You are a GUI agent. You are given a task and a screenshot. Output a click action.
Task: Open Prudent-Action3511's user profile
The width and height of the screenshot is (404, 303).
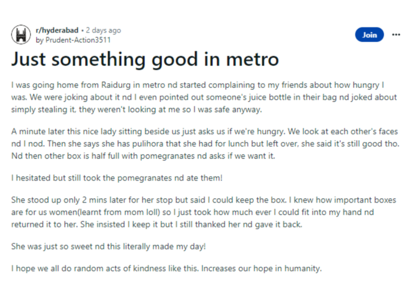pos(78,40)
